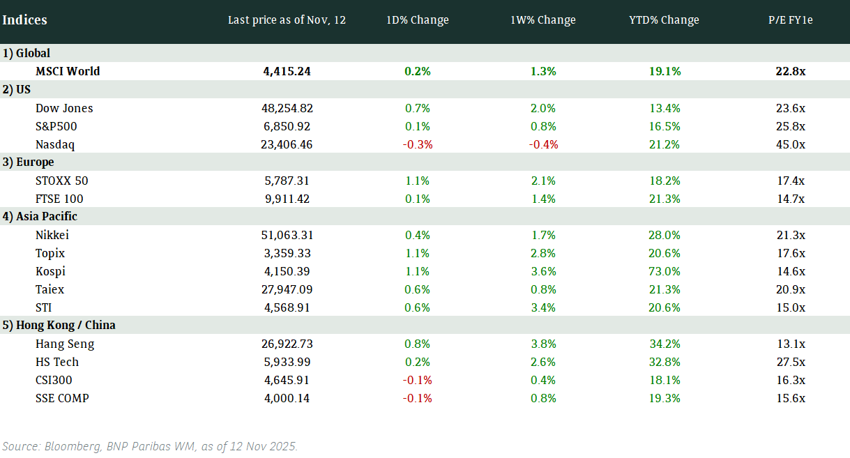
Task: Select the Kospi YTD change of 73.0%
Action: click(664, 271)
